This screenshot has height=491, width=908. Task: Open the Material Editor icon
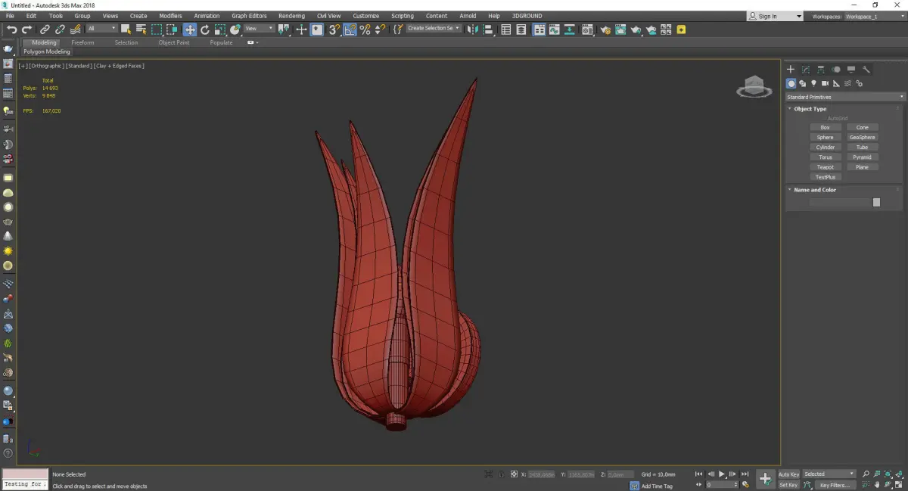pyautogui.click(x=587, y=30)
